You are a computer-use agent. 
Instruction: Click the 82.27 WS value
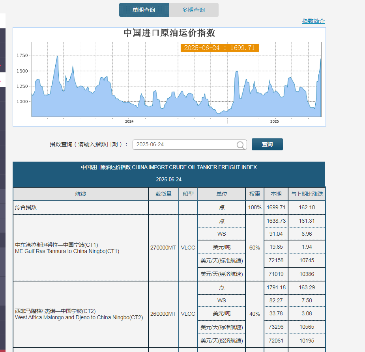pyautogui.click(x=276, y=300)
